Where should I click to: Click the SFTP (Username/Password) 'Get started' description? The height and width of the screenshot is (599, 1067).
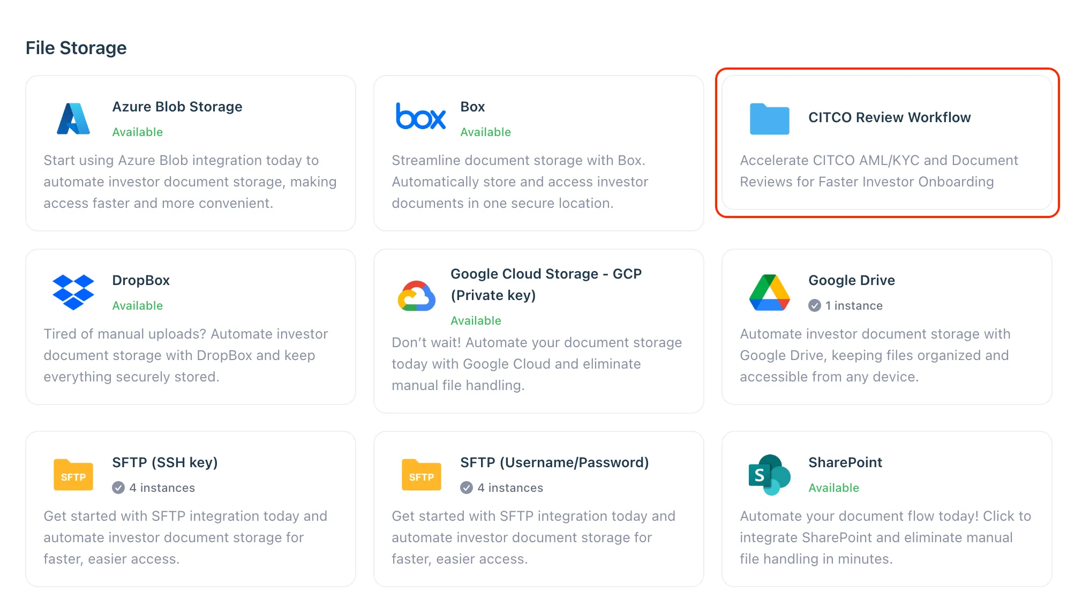[x=533, y=537]
